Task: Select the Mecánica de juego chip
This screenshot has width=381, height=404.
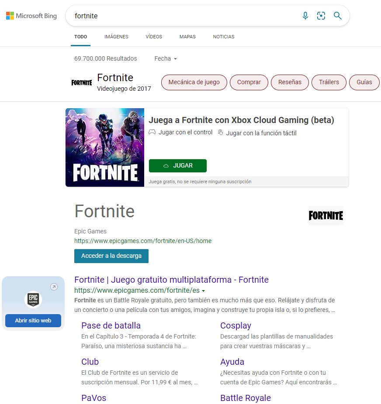Action: (194, 82)
